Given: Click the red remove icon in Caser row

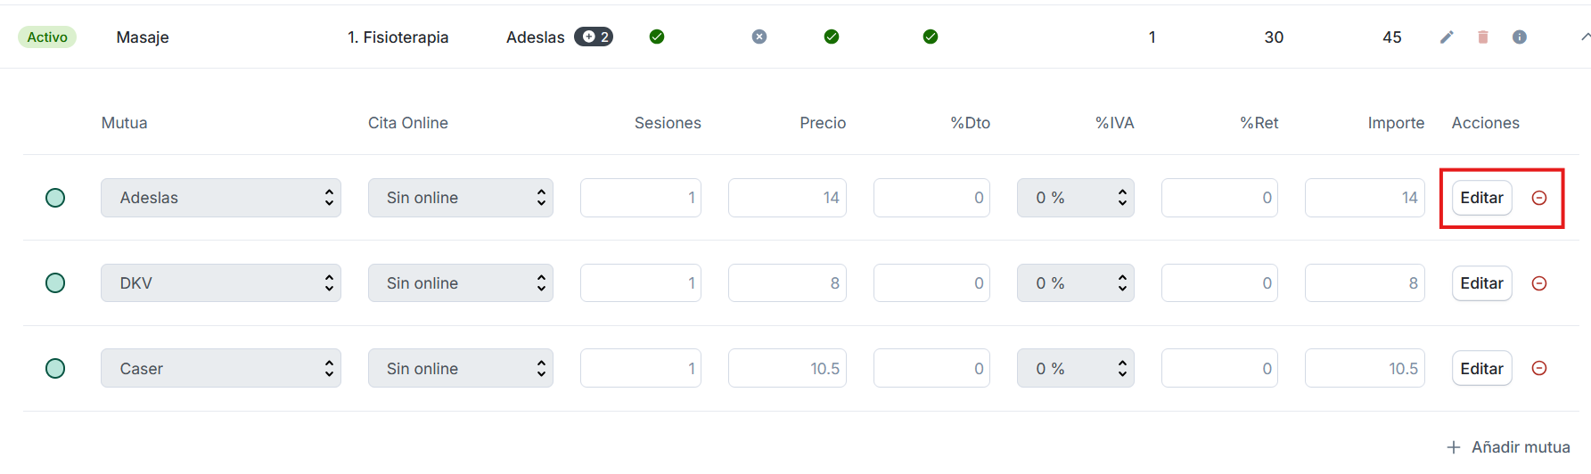Looking at the screenshot, I should [x=1539, y=368].
